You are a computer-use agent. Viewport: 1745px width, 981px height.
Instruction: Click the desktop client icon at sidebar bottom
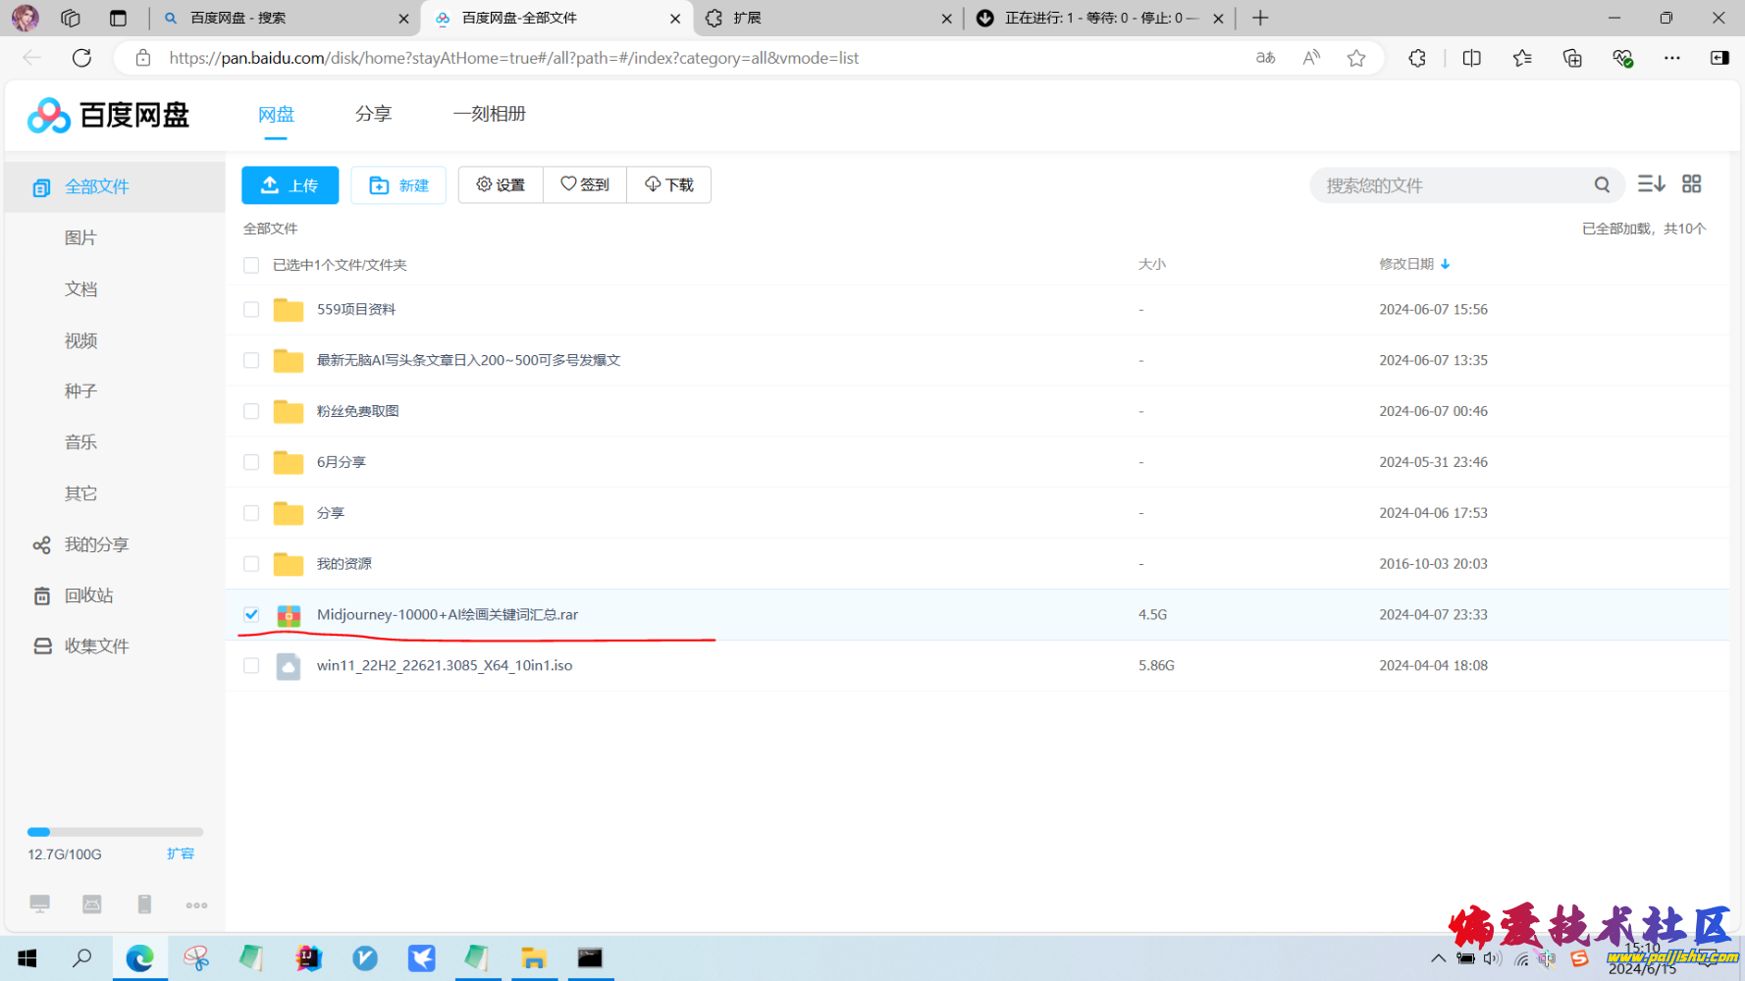point(40,904)
